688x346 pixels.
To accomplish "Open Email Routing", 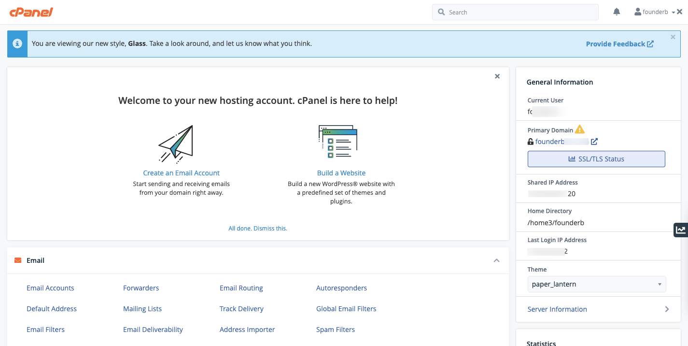I will pyautogui.click(x=241, y=288).
